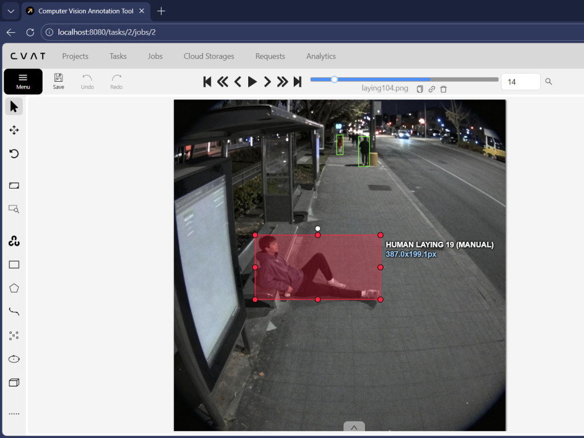The width and height of the screenshot is (584, 438).
Task: Copy the filename laying104.png
Action: [x=420, y=89]
